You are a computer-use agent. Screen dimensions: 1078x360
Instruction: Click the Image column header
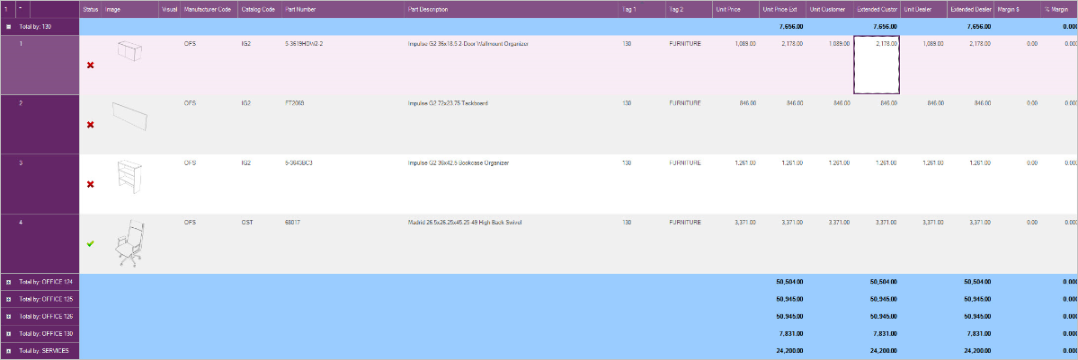pos(130,10)
